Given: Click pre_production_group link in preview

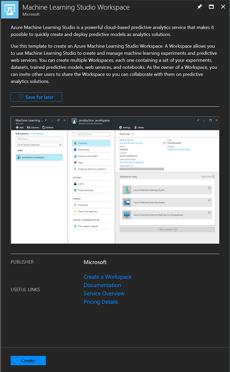Looking at the screenshot, I should coord(131,143).
